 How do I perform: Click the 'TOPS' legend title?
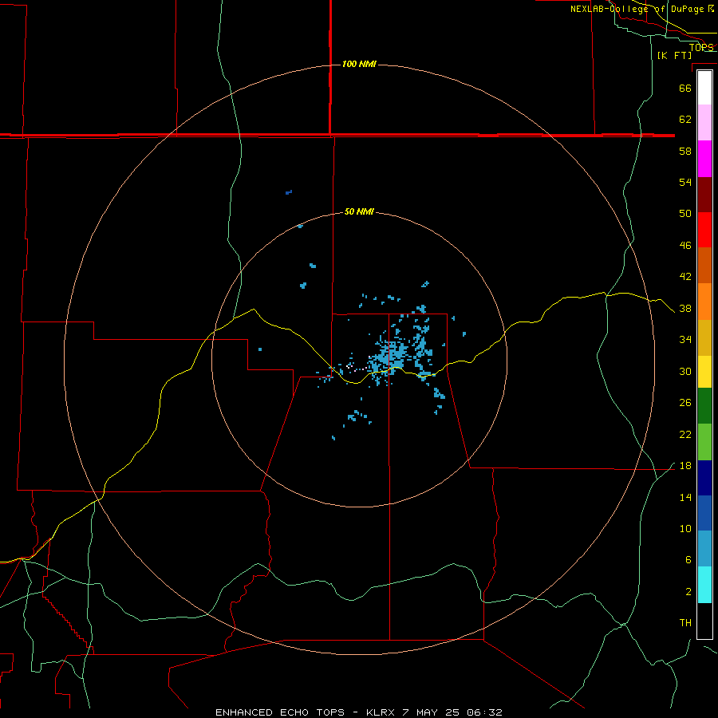701,47
